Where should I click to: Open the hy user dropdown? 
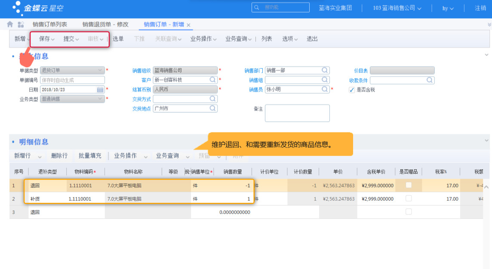click(448, 9)
